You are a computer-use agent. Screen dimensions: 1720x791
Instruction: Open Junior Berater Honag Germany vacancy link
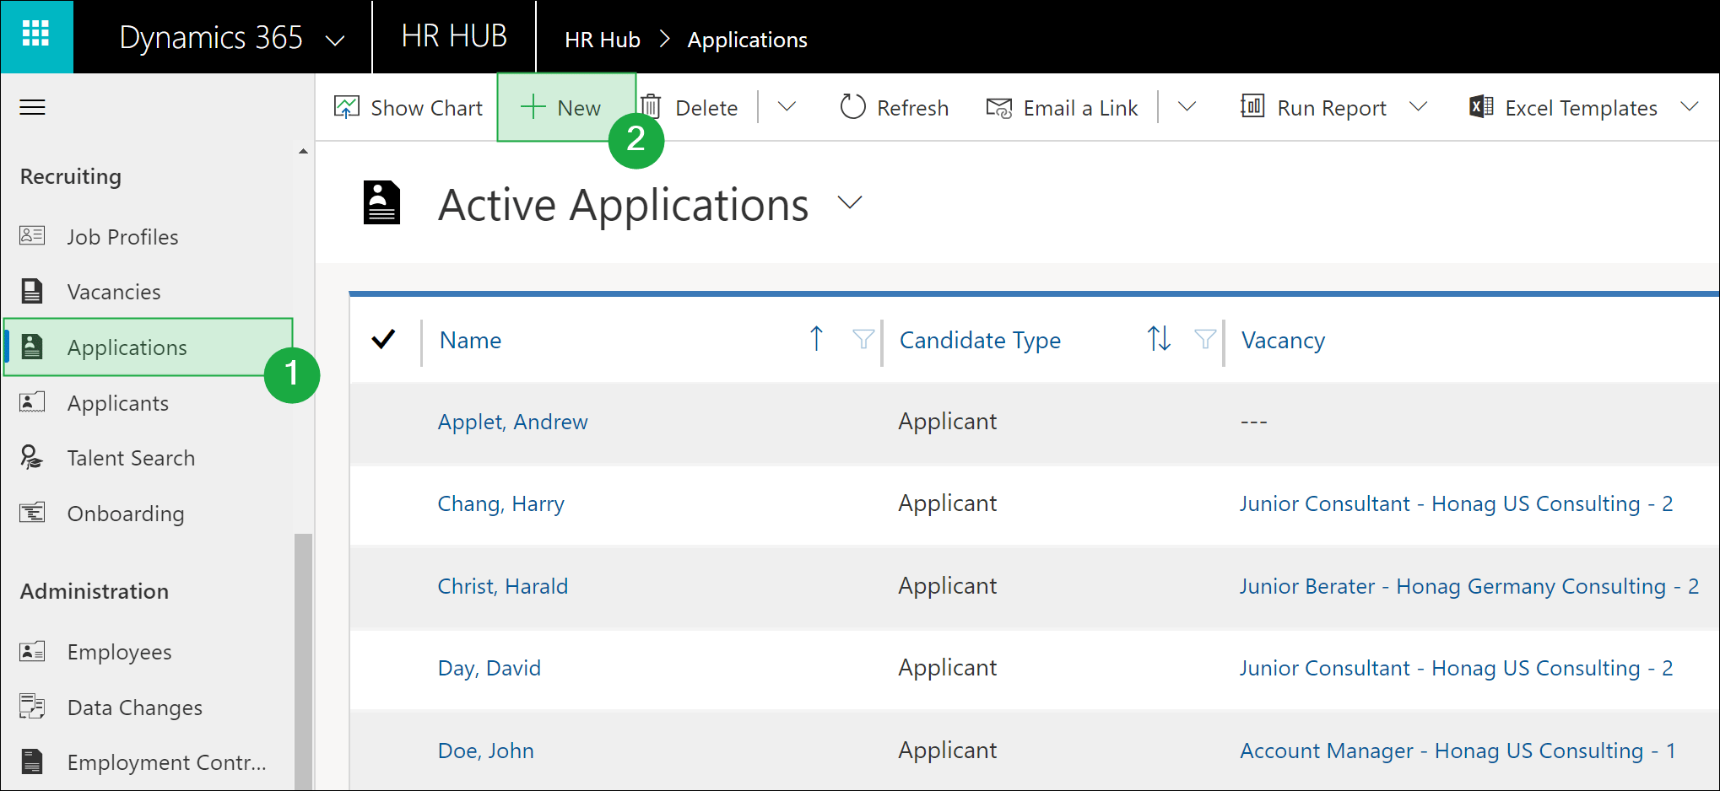(1469, 585)
